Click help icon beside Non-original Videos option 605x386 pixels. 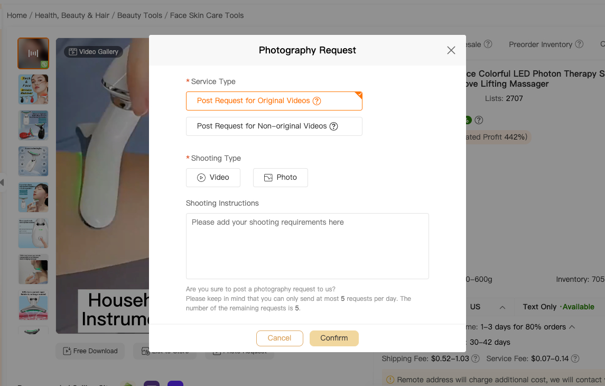tap(334, 126)
